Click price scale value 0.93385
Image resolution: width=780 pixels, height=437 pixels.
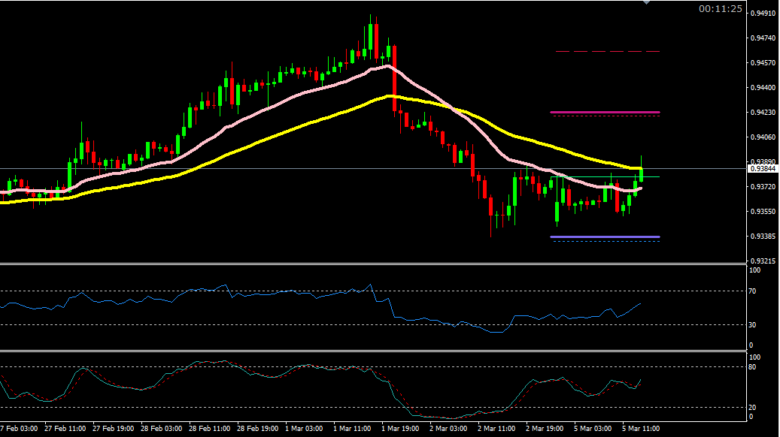click(x=763, y=236)
